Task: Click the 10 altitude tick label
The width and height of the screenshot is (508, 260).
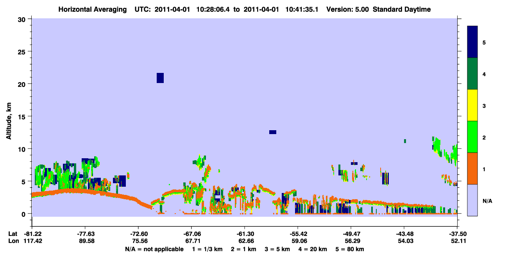Action: 23,149
